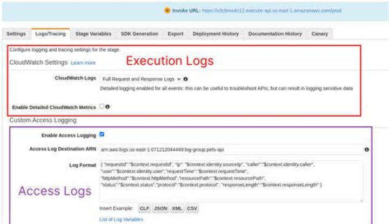Go to the SDK Generation tab

[140, 34]
